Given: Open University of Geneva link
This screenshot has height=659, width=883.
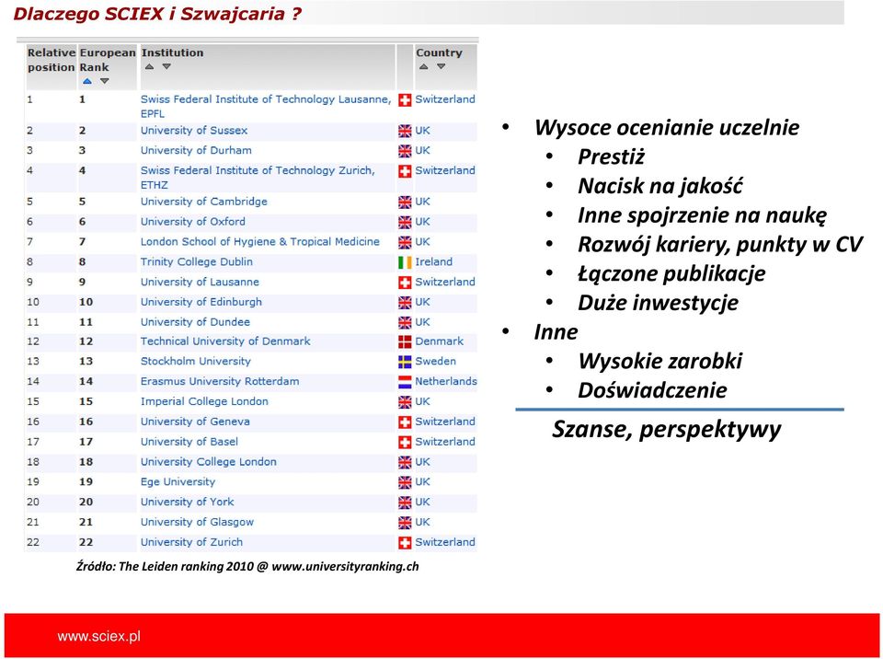Looking at the screenshot, I should coord(195,422).
